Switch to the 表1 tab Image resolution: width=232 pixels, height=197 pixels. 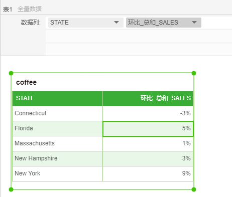[x=8, y=9]
